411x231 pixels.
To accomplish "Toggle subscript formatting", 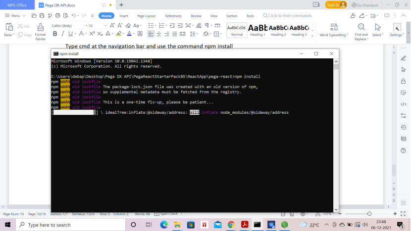I will click(100, 34).
